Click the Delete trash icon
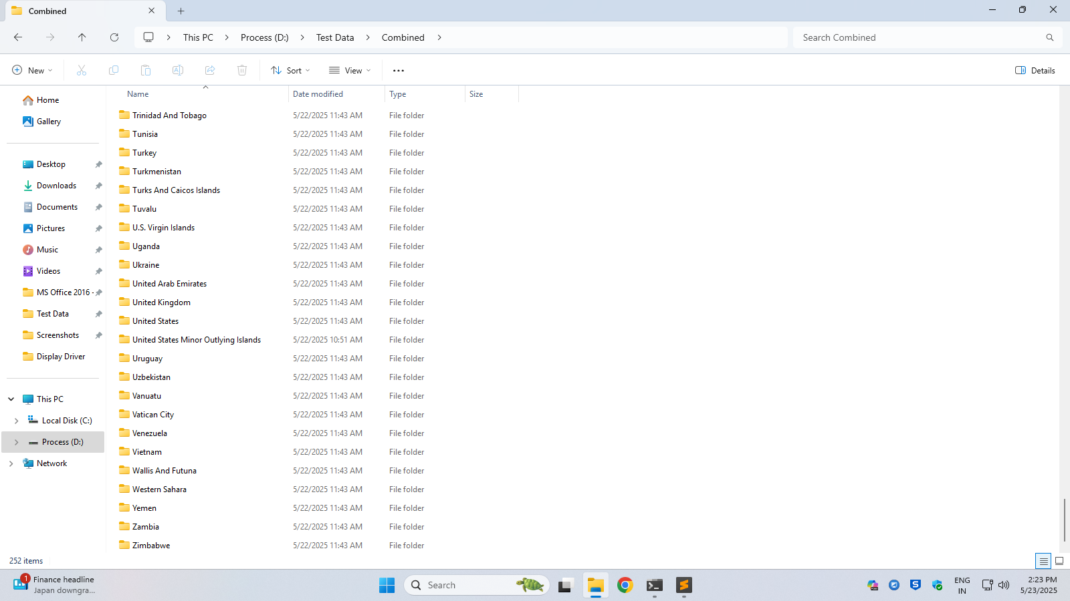1070x601 pixels. point(242,70)
